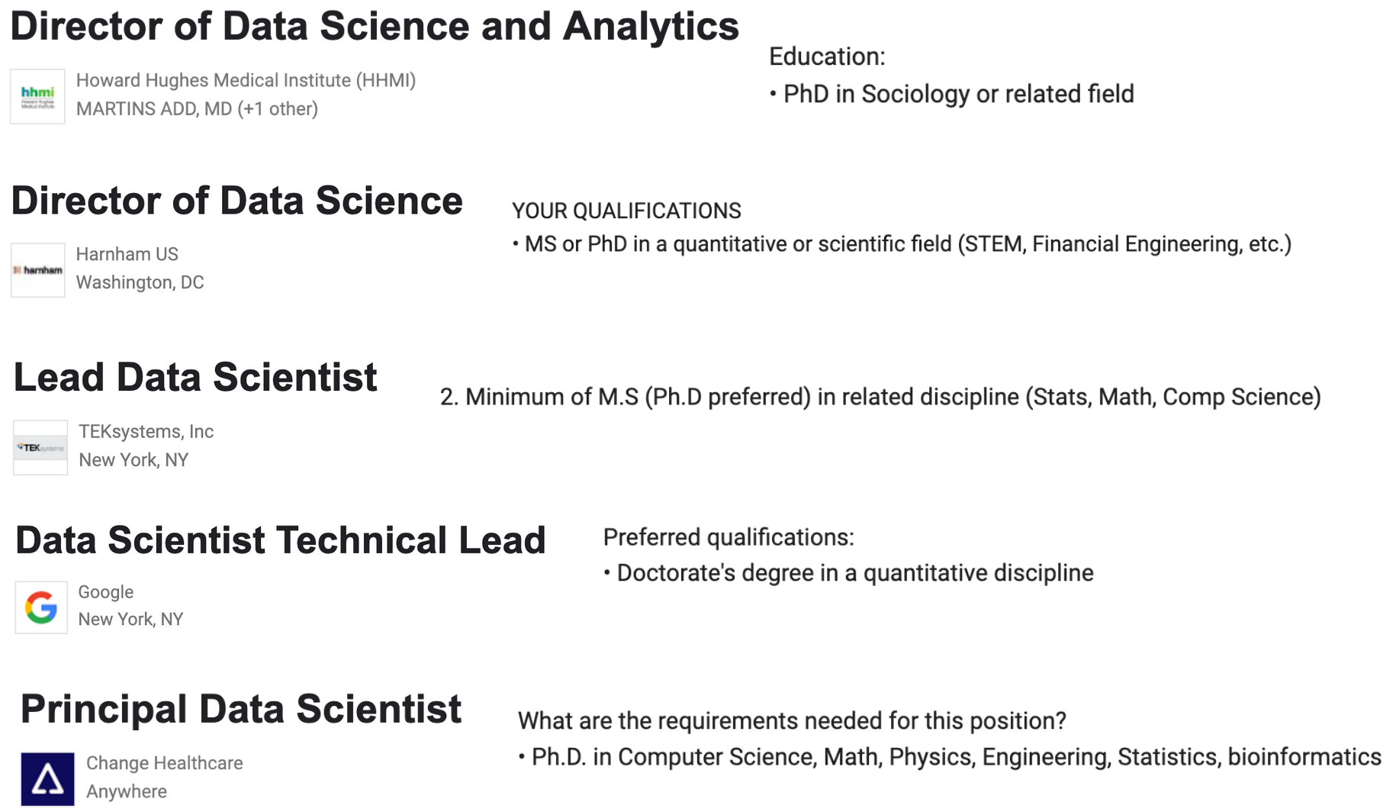Click the TEKsystems company logo icon
Viewport: 1396px width, 812px height.
tap(40, 448)
